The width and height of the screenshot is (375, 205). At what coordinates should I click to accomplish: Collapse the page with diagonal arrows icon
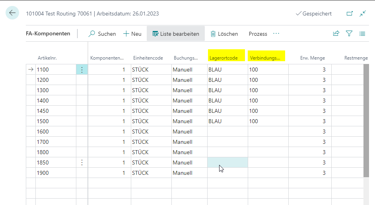363,14
